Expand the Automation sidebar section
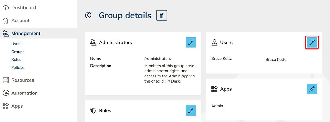The image size is (330, 122). tap(24, 93)
